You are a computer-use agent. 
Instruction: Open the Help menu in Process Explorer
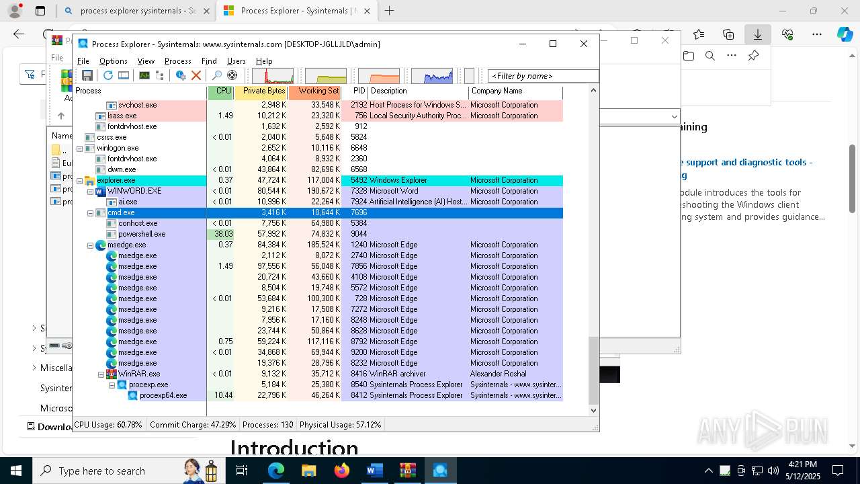(x=264, y=61)
